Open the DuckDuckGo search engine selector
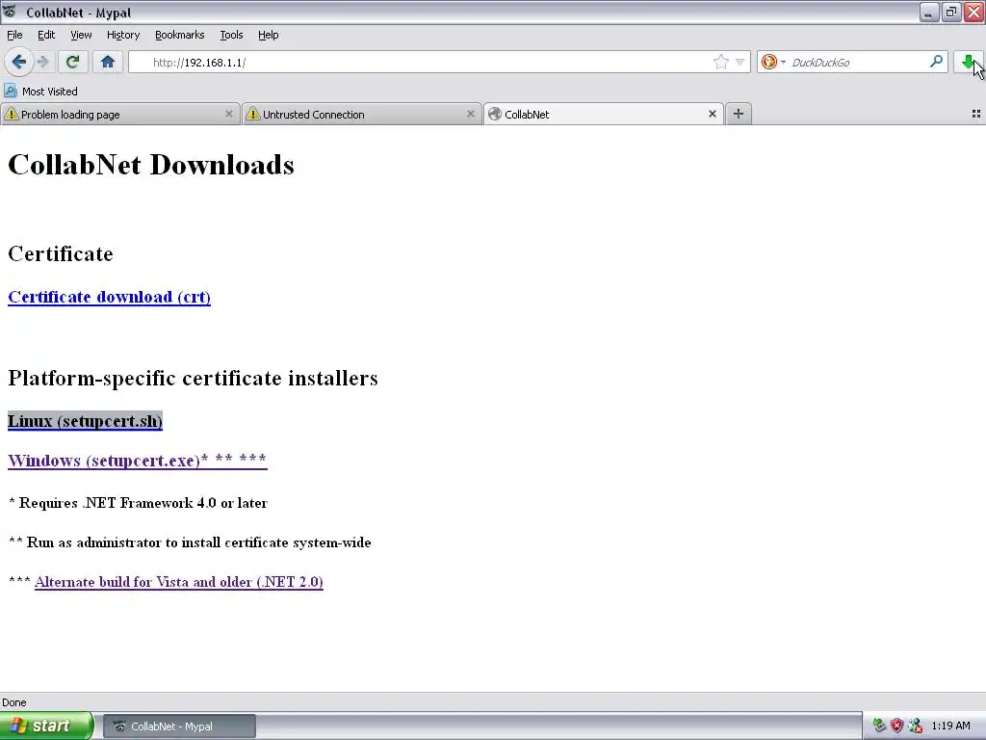The width and height of the screenshot is (986, 740). coord(773,62)
